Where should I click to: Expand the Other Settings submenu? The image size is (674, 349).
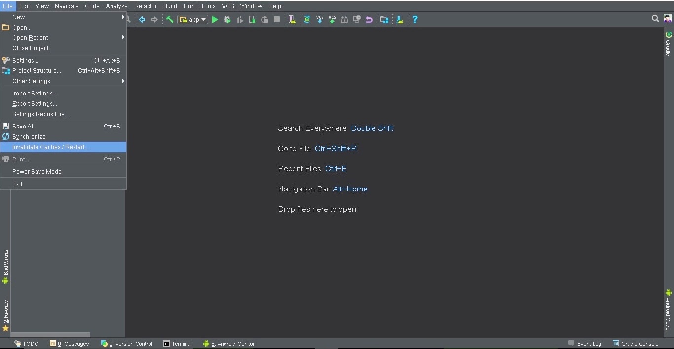tap(31, 81)
